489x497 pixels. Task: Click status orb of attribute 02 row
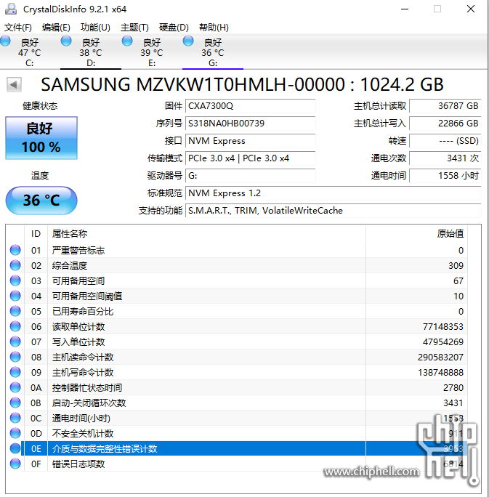click(15, 265)
